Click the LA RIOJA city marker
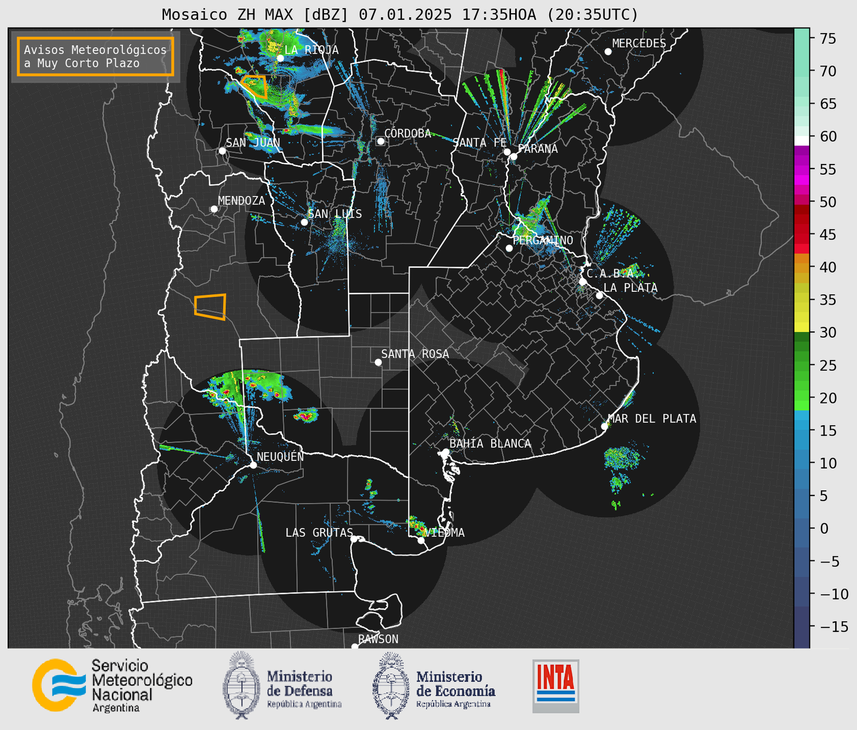 click(x=280, y=58)
